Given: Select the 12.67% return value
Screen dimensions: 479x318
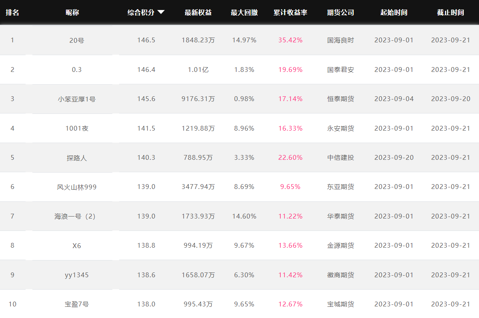Looking at the screenshot, I should (x=290, y=304).
